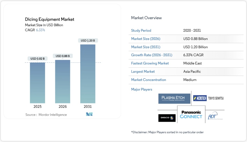Click the Largest Market row label
The height and width of the screenshot is (142, 247).
pos(143,72)
